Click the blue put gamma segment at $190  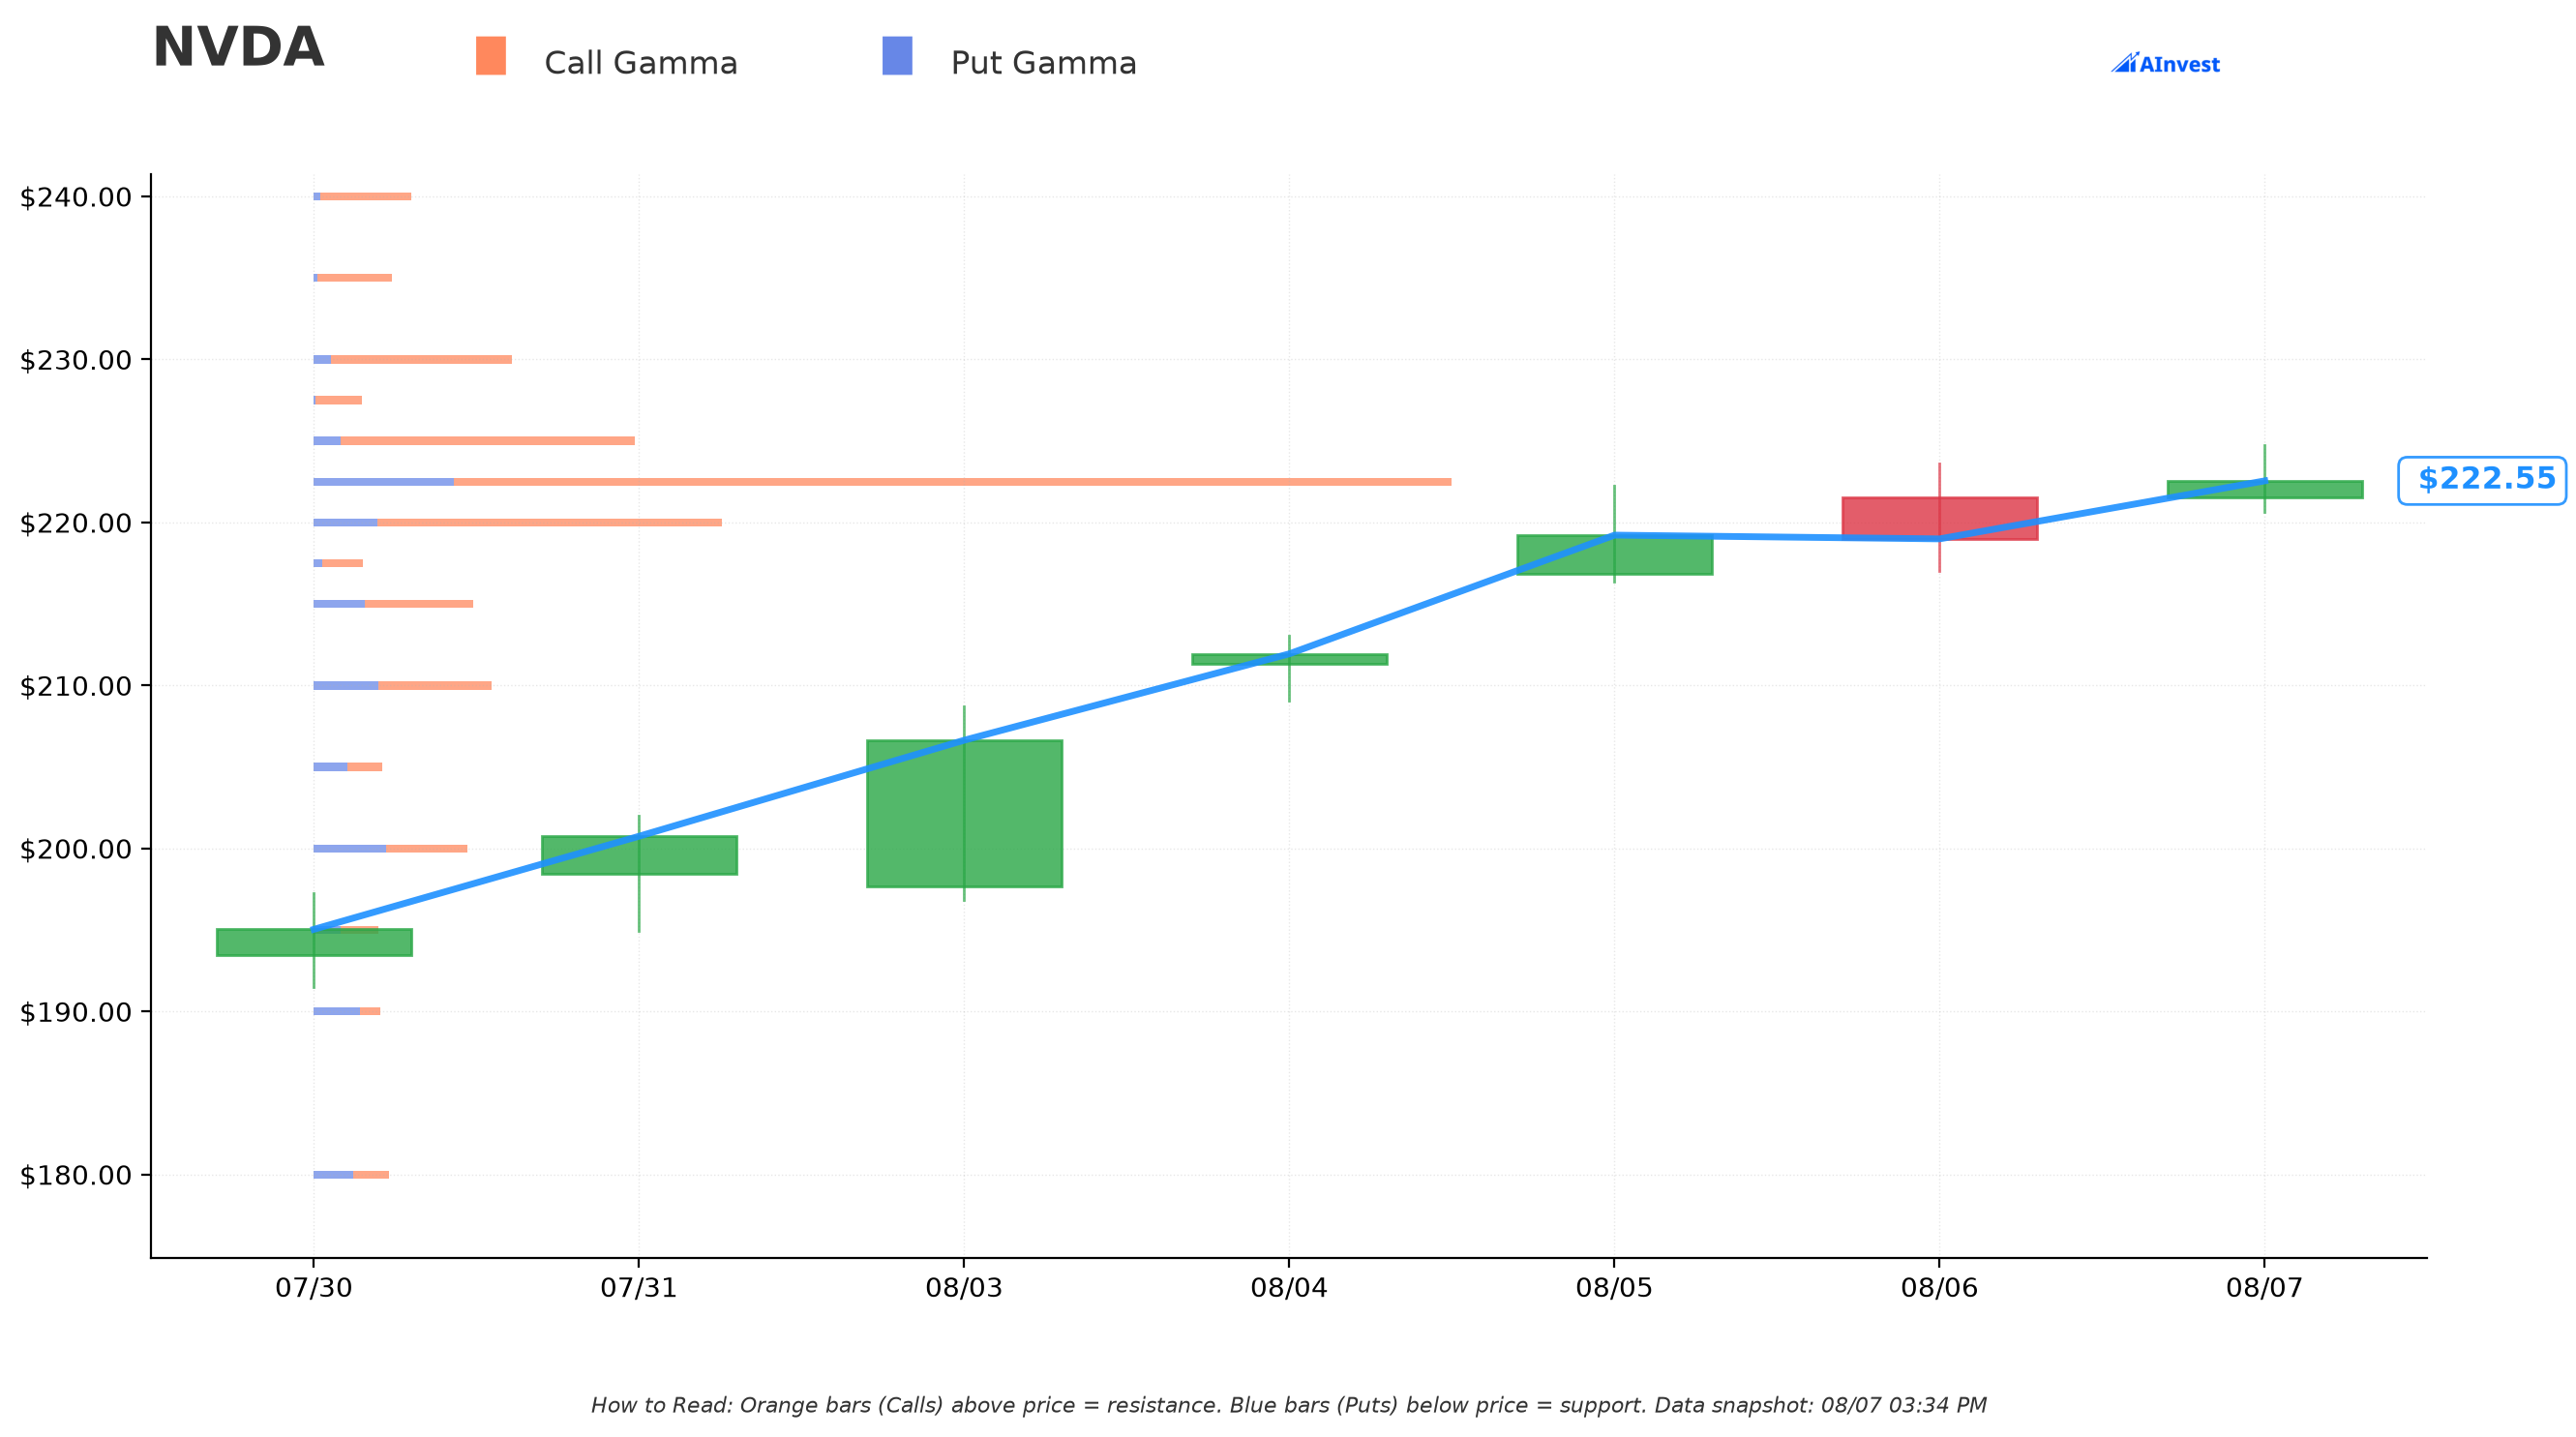pyautogui.click(x=337, y=1011)
